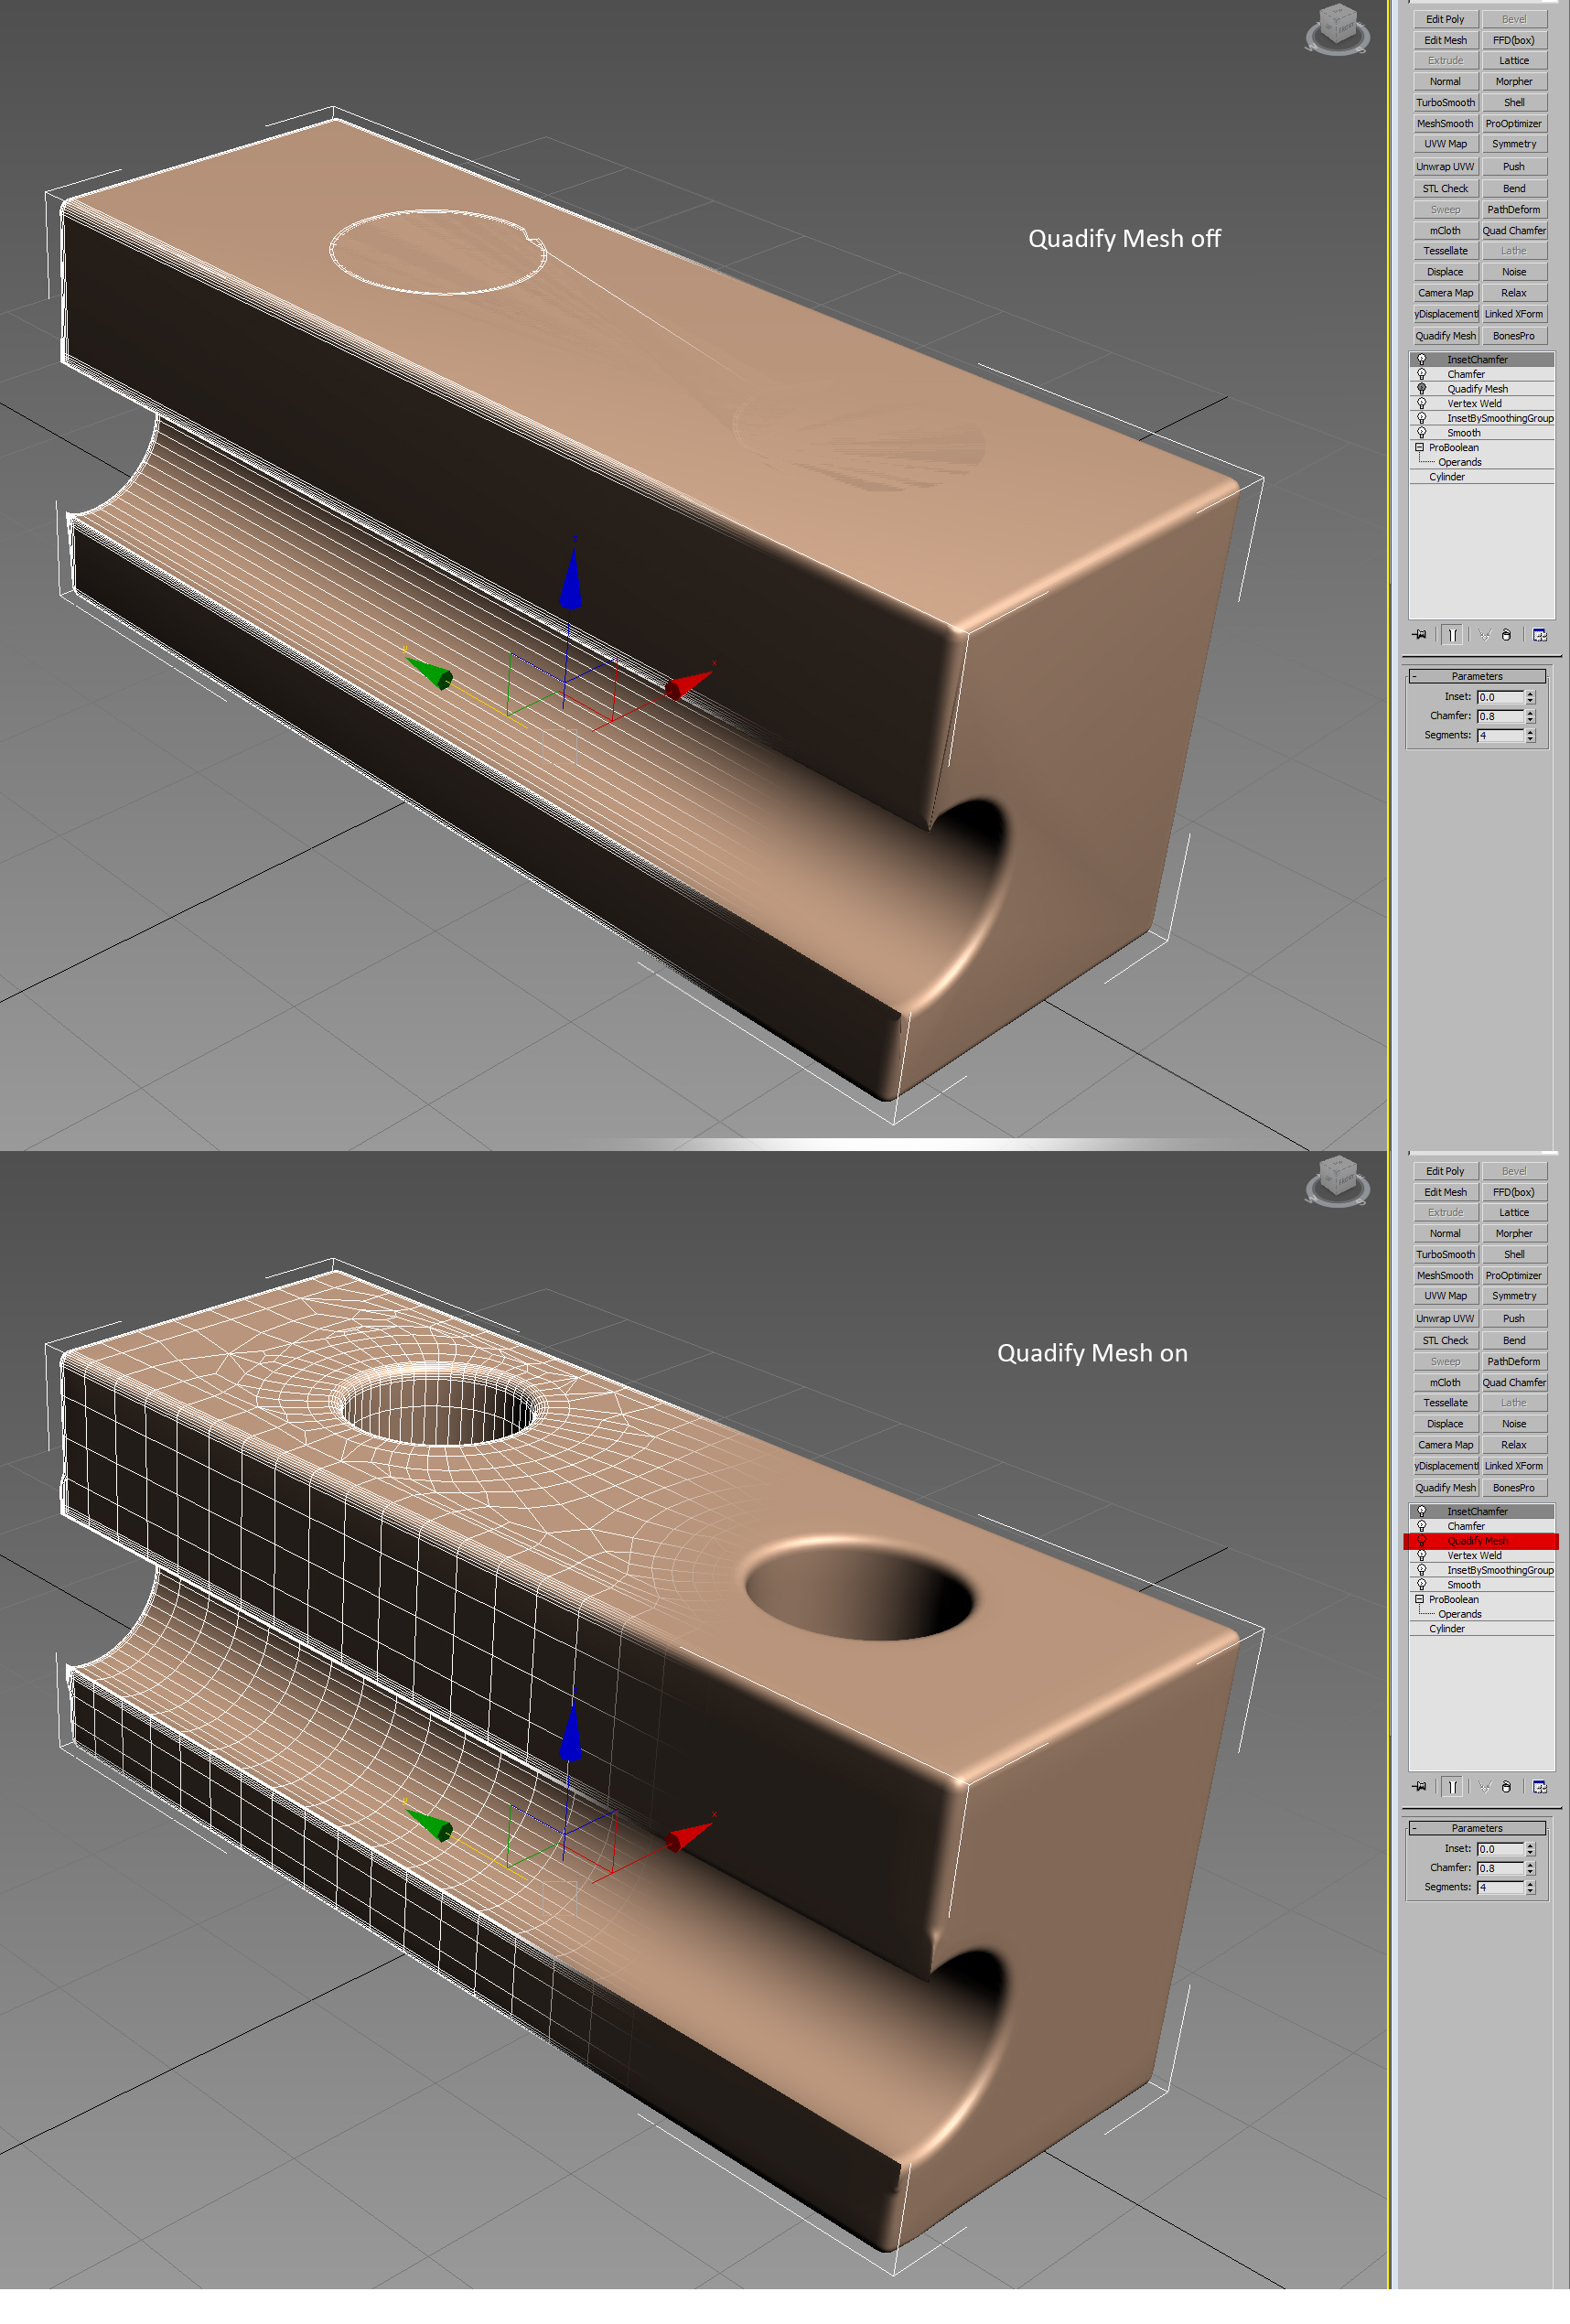Viewport: 1570px width, 2324px height.
Task: Click the ViewCube in the Quadify Mesh off viewport
Action: (x=1337, y=29)
